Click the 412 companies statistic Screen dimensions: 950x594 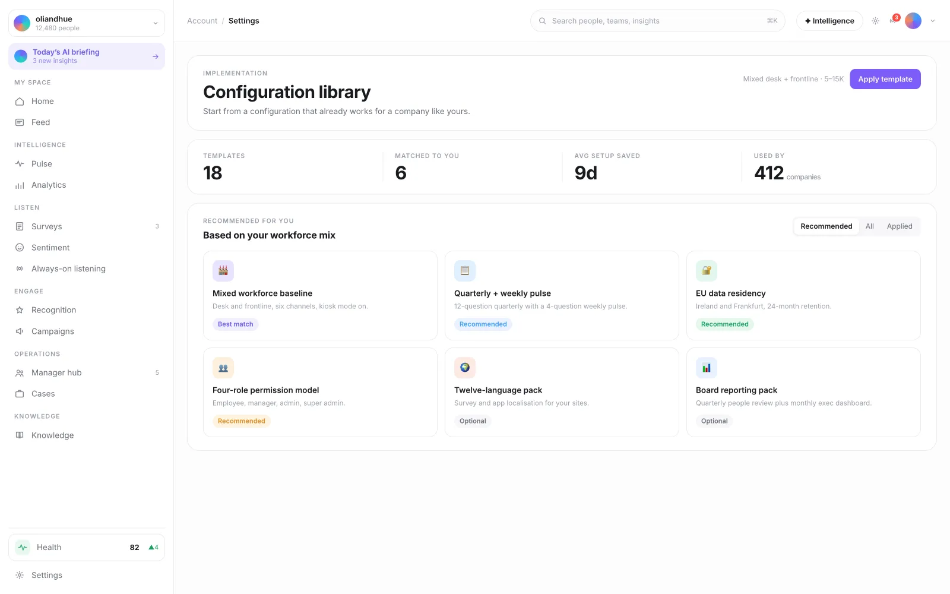(787, 173)
